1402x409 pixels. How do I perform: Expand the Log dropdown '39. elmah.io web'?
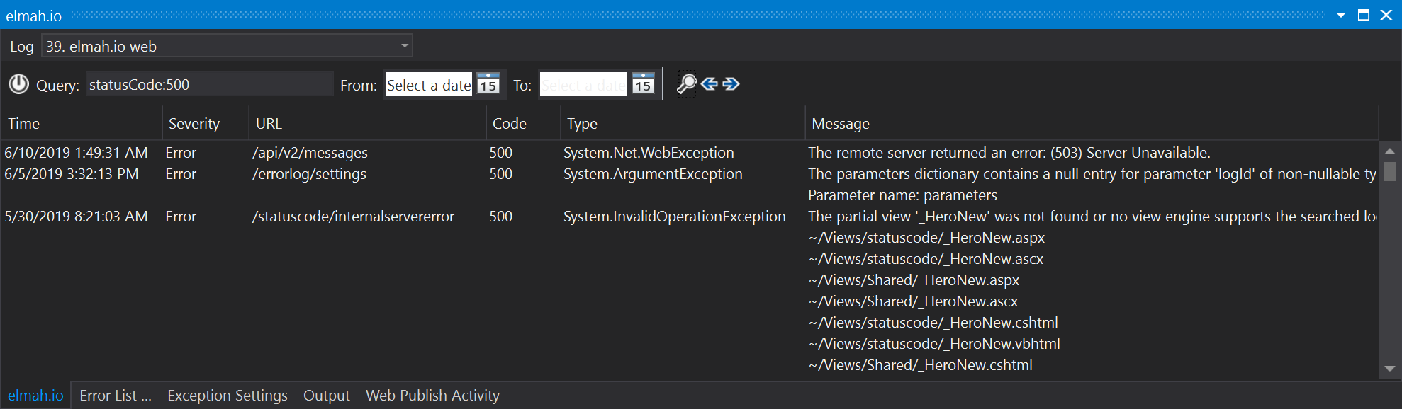pyautogui.click(x=227, y=46)
